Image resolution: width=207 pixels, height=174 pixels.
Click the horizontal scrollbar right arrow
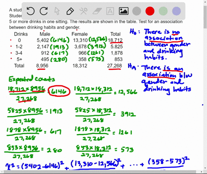tap(201, 172)
